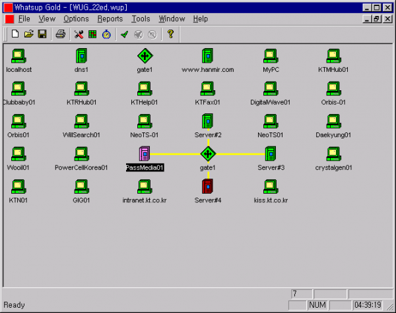This screenshot has height=313, width=396.
Task: Select the top-row gate1 router icon
Action: 145,56
